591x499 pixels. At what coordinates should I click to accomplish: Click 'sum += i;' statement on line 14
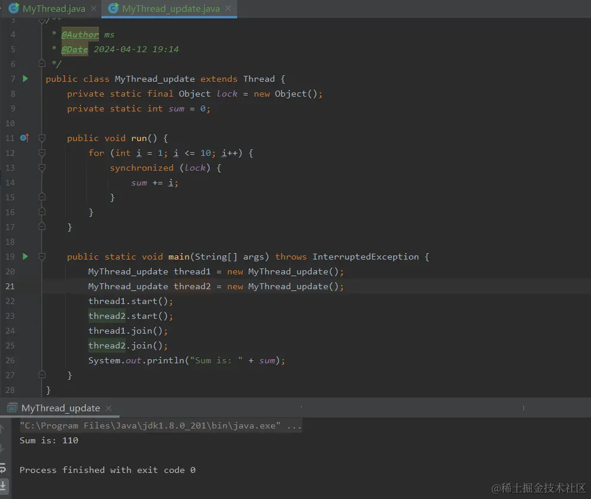(155, 183)
